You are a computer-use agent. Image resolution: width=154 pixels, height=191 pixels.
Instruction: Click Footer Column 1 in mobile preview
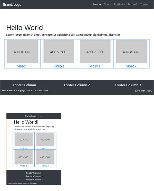[34, 173]
